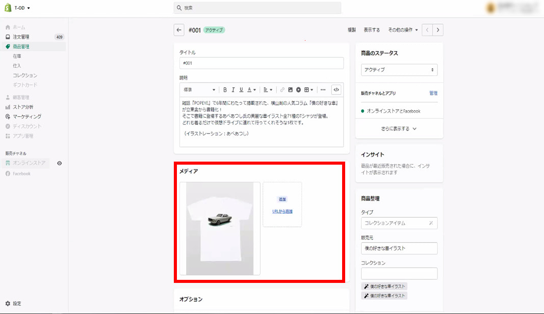544x314 pixels.
Task: Click the 複製 button to duplicate the product
Action: [x=353, y=30]
